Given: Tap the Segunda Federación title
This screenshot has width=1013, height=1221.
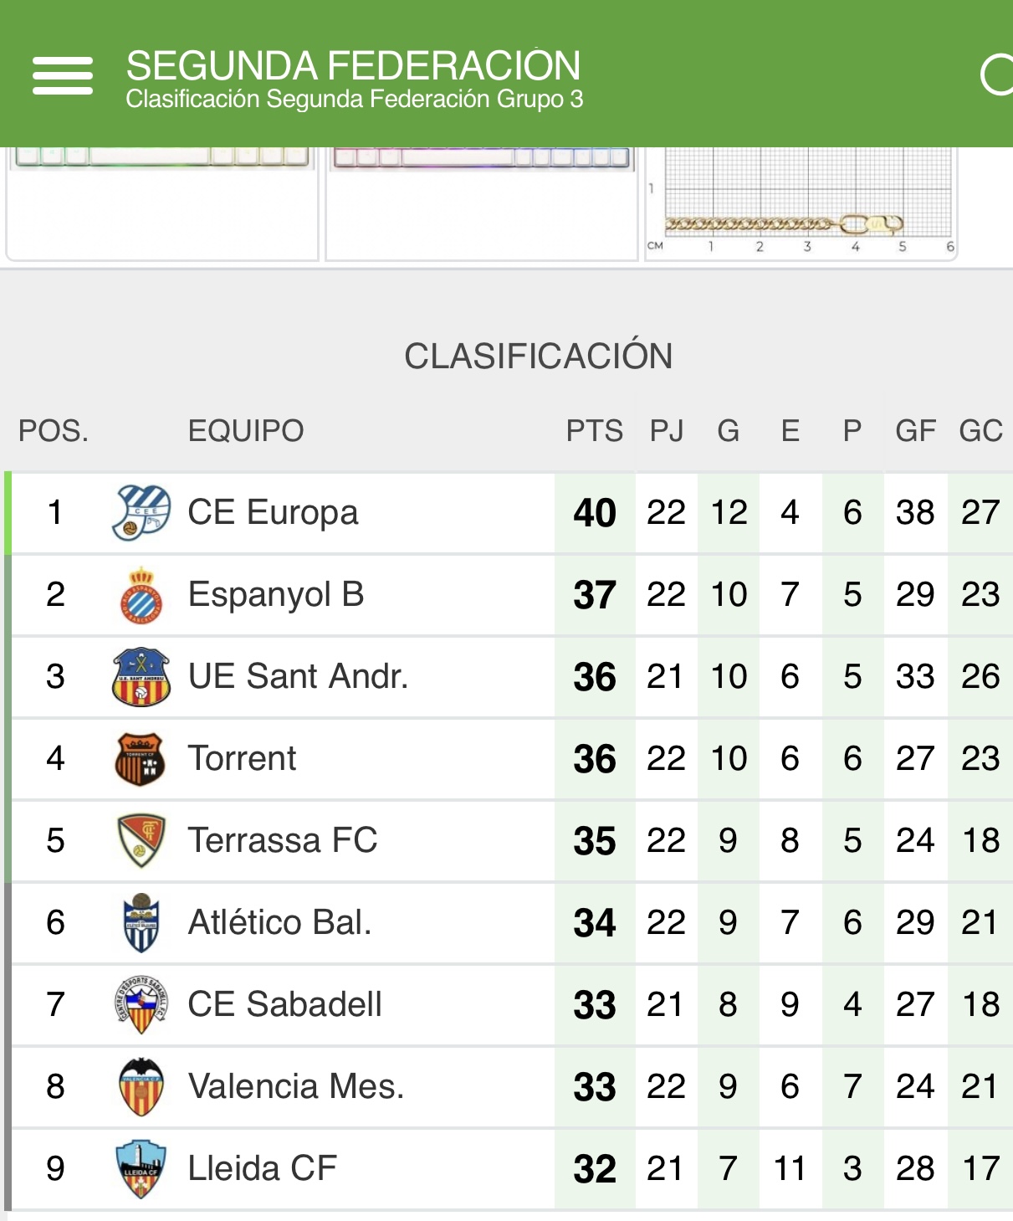Looking at the screenshot, I should pos(353,65).
